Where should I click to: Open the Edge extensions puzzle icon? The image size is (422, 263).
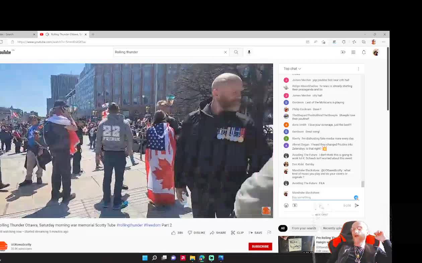pos(344,42)
